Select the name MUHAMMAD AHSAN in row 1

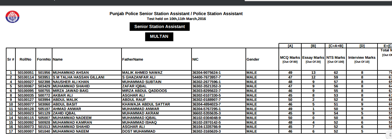point(71,73)
